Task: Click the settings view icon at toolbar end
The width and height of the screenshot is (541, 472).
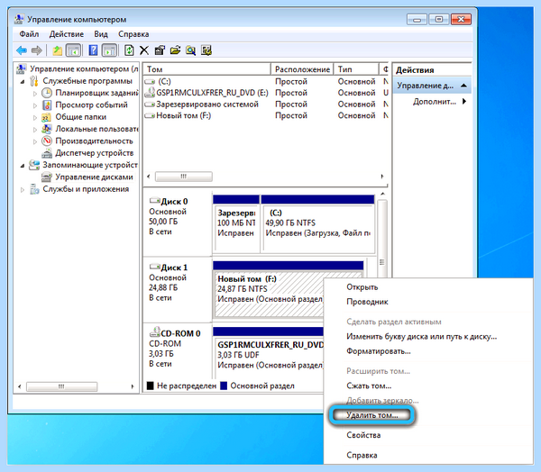Action: [206, 50]
